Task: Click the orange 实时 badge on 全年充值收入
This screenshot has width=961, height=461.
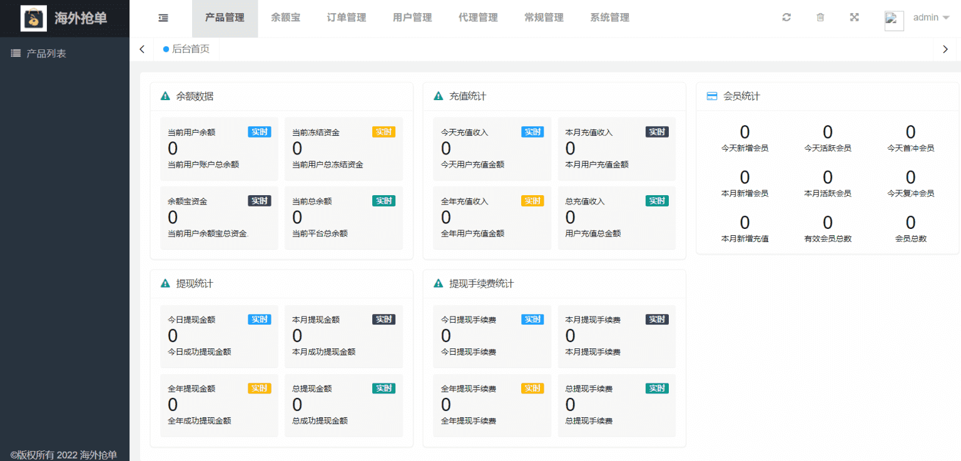Action: click(x=532, y=201)
